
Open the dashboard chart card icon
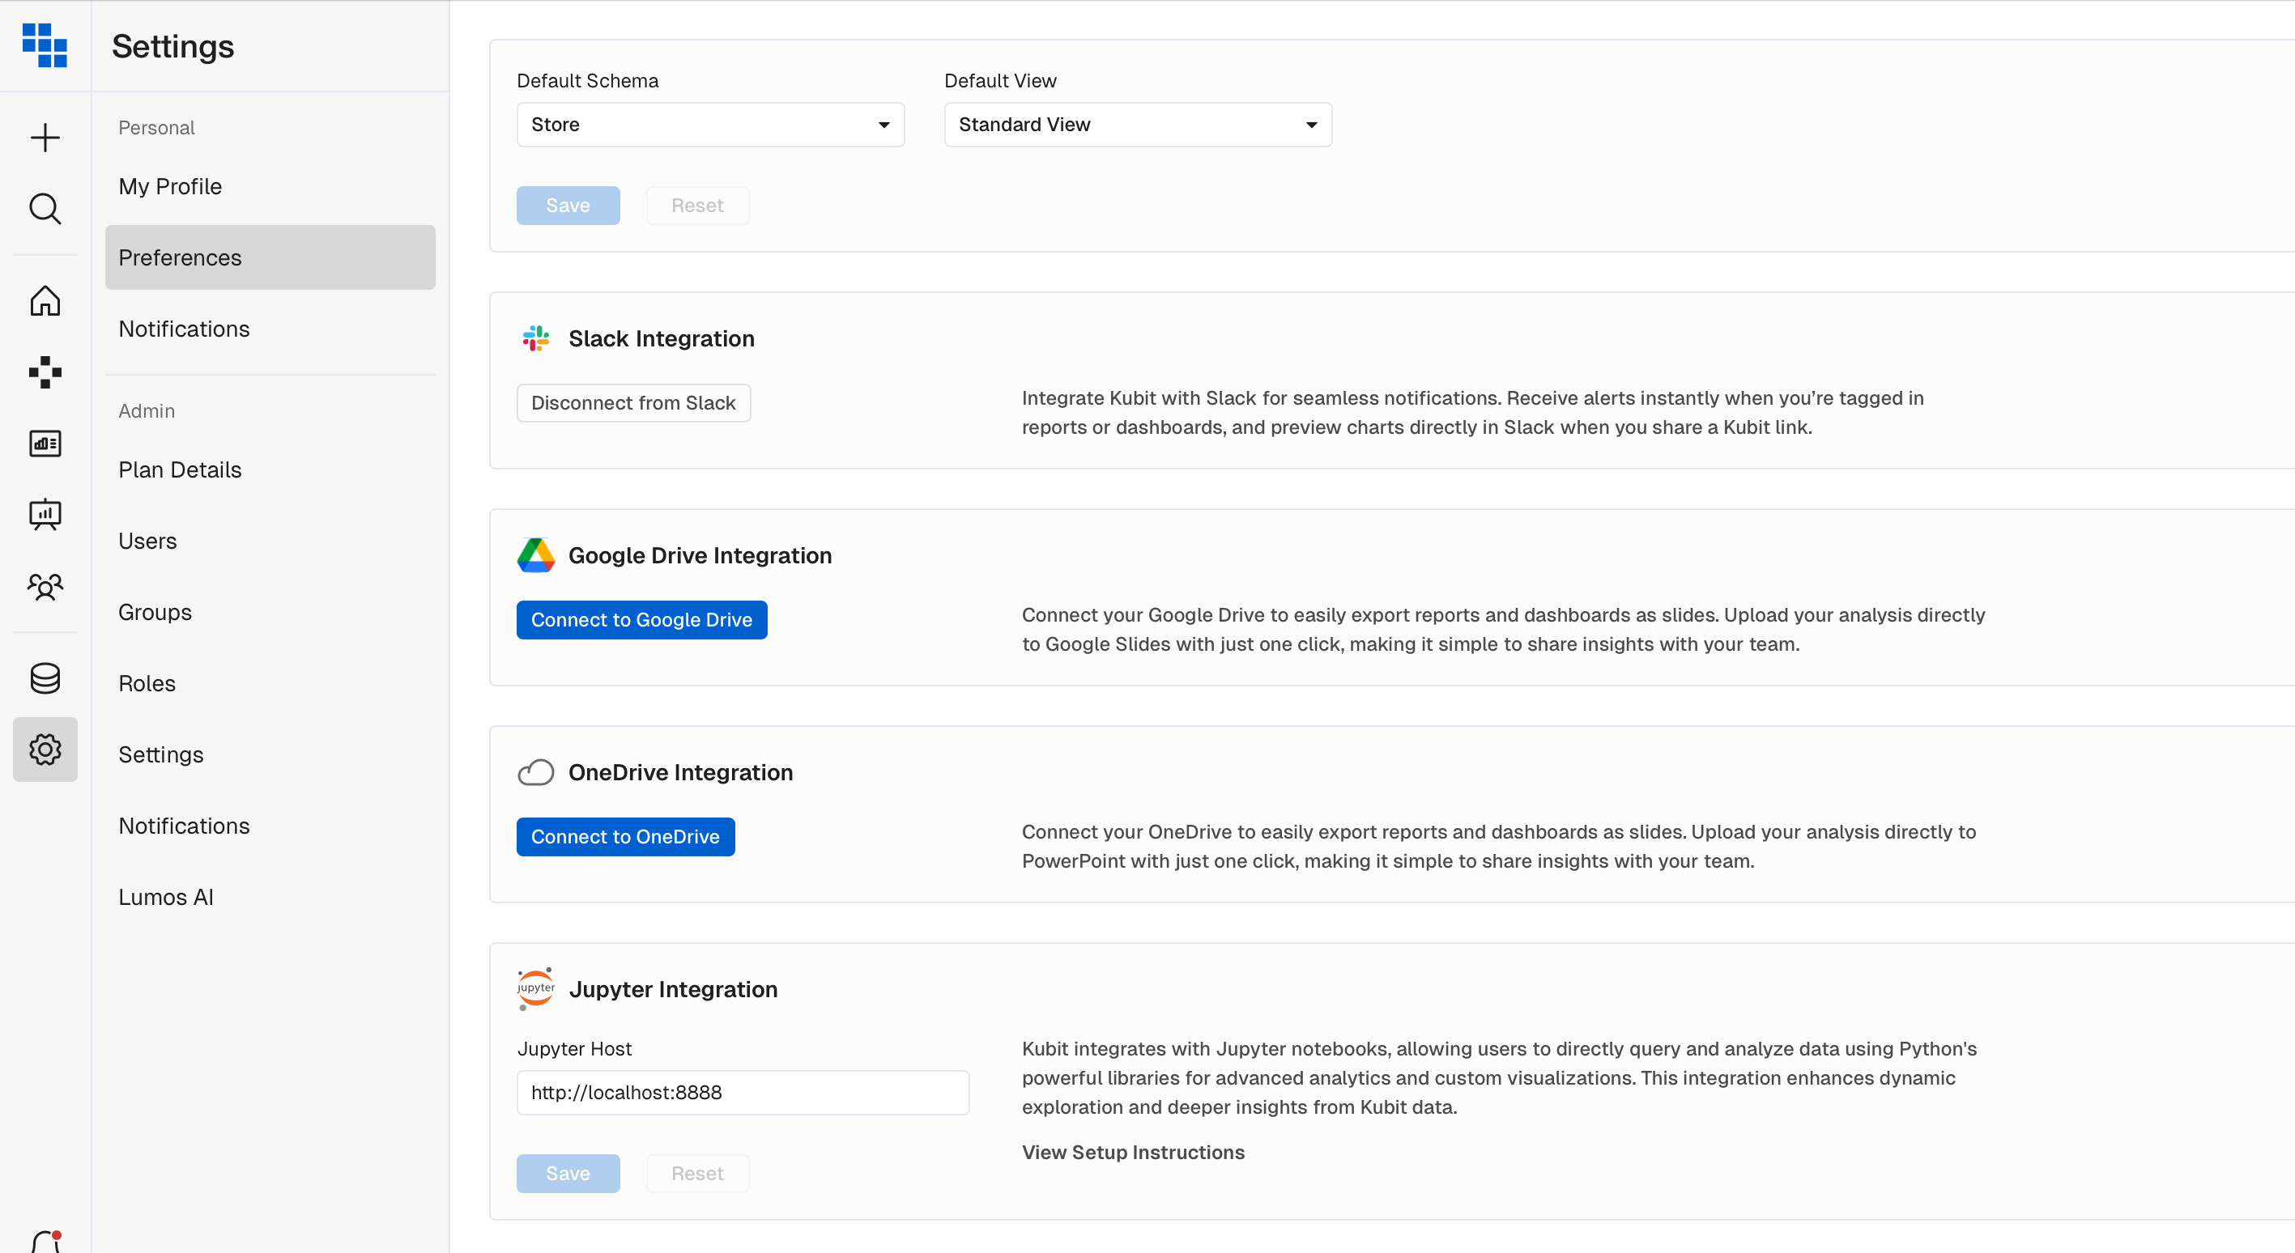(x=45, y=444)
